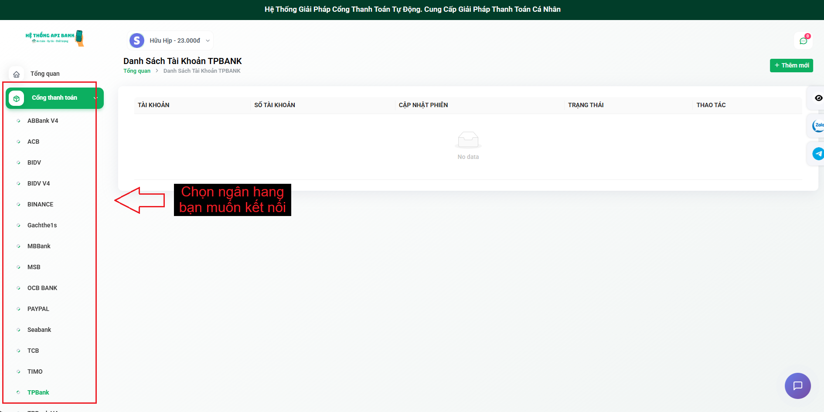Open the Telegram contact icon

click(x=818, y=154)
